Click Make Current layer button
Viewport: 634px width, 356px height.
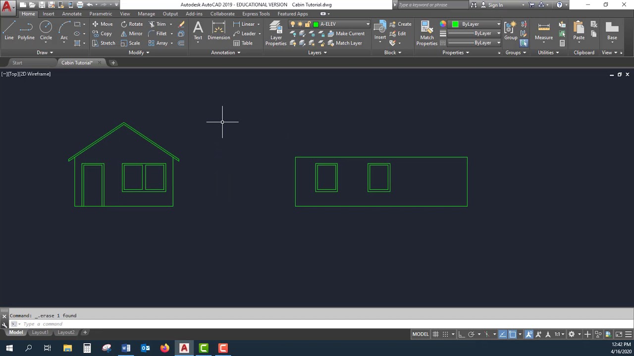(346, 34)
